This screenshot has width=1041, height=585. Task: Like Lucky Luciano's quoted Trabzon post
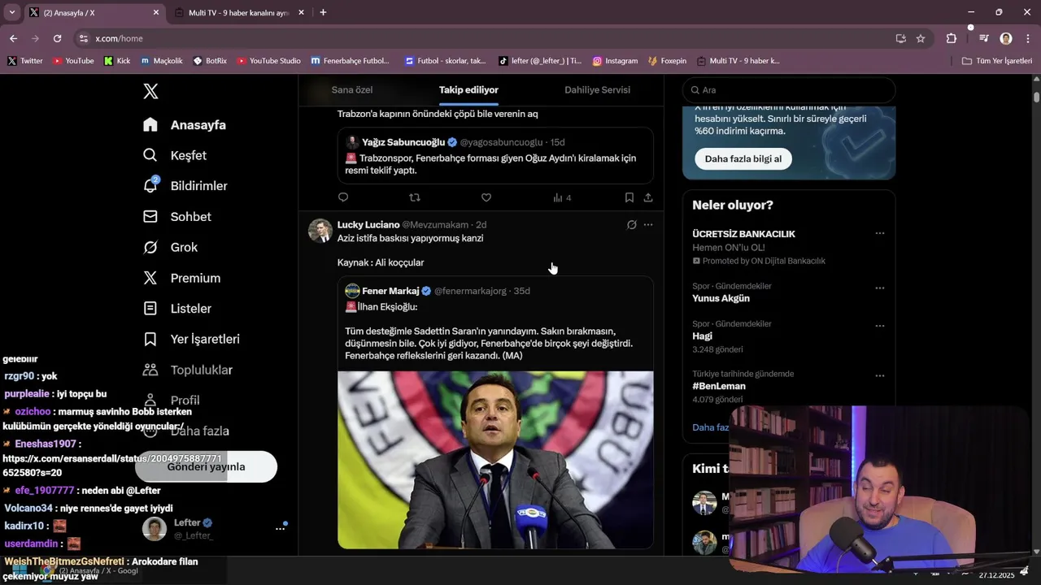point(486,197)
